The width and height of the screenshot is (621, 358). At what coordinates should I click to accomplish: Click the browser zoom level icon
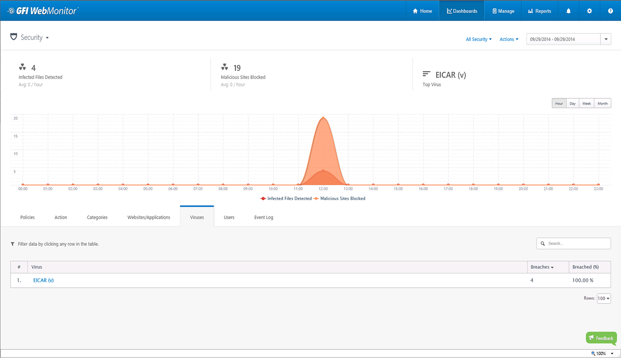pos(594,353)
